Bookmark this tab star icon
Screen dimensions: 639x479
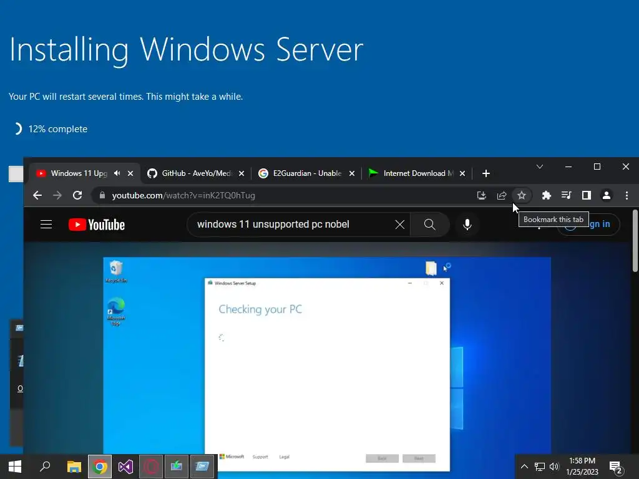(522, 195)
